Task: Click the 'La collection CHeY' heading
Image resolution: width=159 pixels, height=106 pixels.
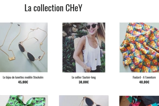Action: (x=53, y=8)
